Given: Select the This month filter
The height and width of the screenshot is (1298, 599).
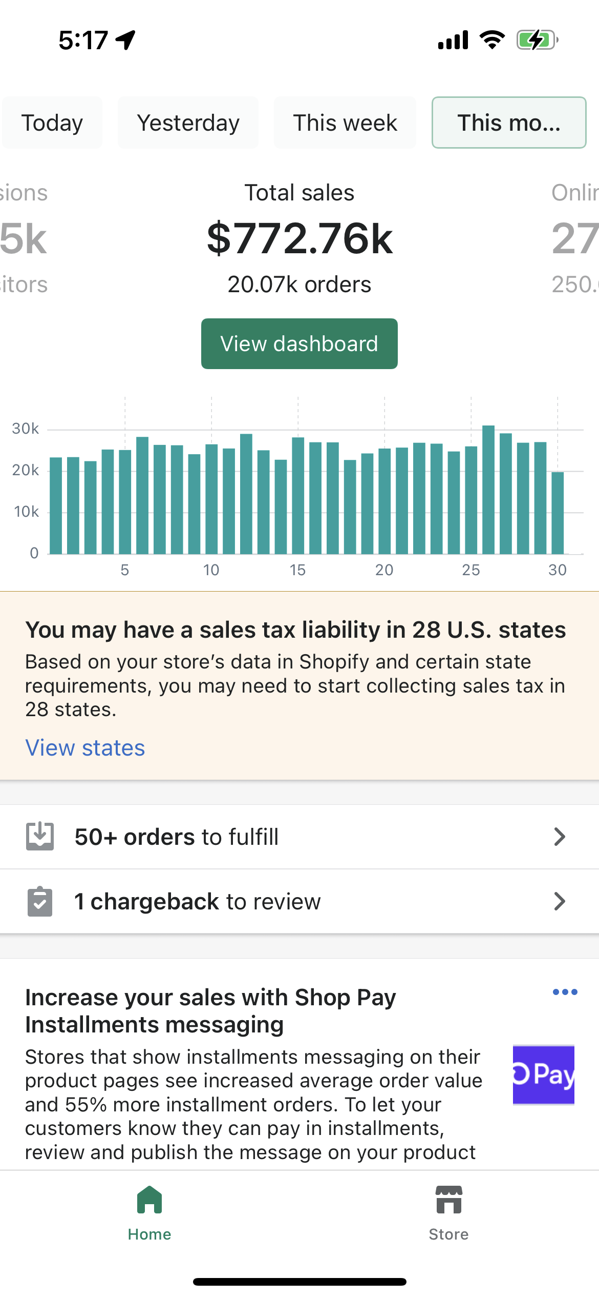Looking at the screenshot, I should pyautogui.click(x=509, y=123).
